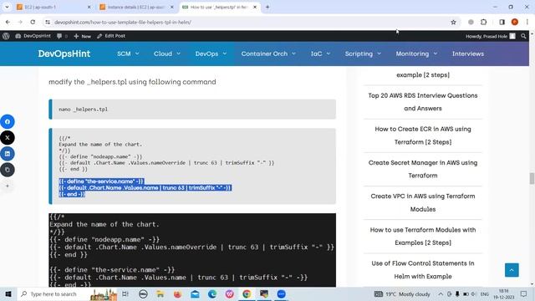Go to DevOpsHint home via site logo
The image size is (535, 301).
[x=64, y=54]
